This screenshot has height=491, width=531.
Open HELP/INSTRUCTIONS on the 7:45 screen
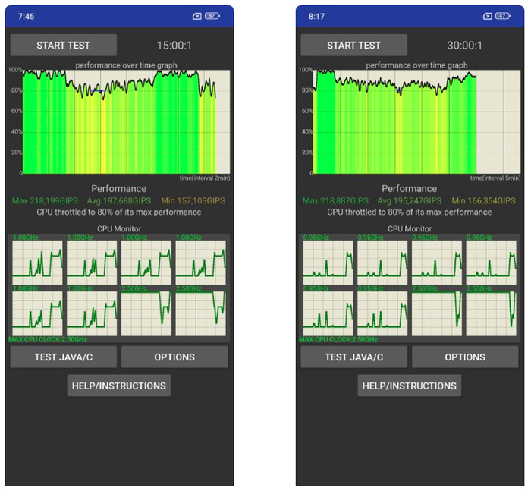pos(118,386)
